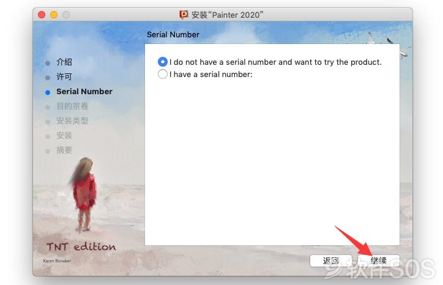443x285 pixels.
Task: Click the TNT edition text
Action: (81, 246)
